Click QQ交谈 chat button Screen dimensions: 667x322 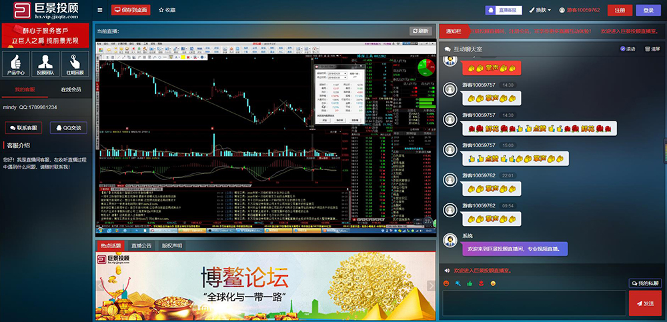tap(69, 127)
